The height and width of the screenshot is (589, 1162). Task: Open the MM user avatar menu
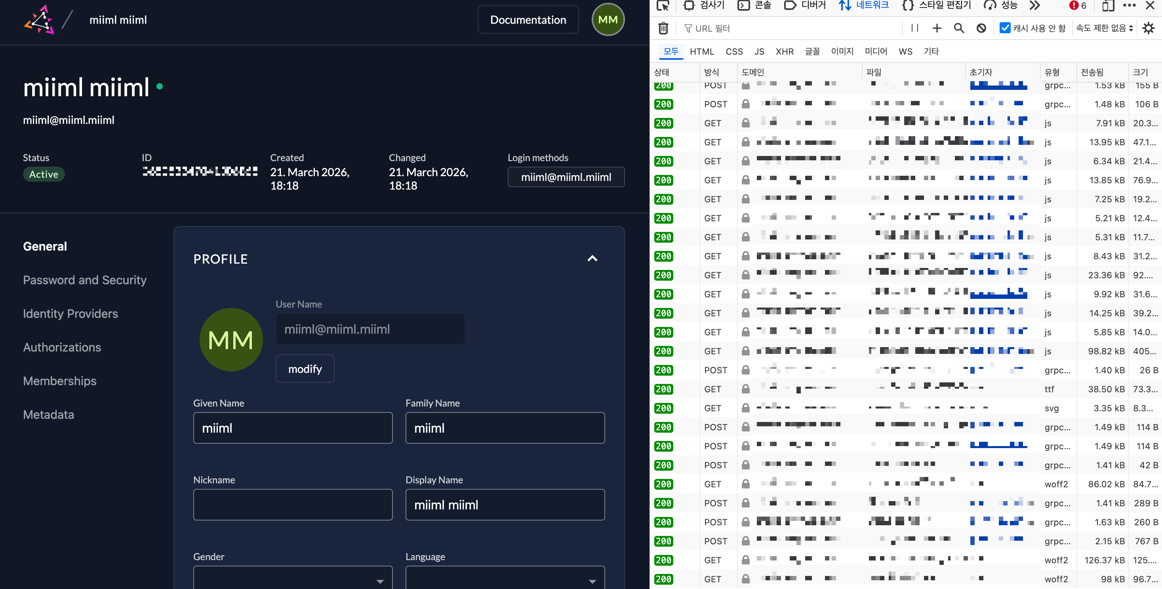[608, 19]
